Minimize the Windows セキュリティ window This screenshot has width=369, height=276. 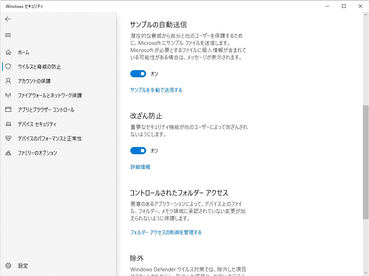coord(327,6)
